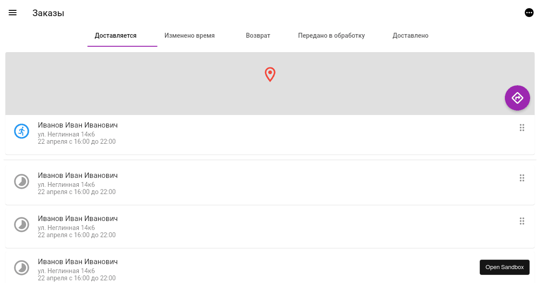Click the drag handle on second order
This screenshot has width=540, height=283.
tap(522, 178)
